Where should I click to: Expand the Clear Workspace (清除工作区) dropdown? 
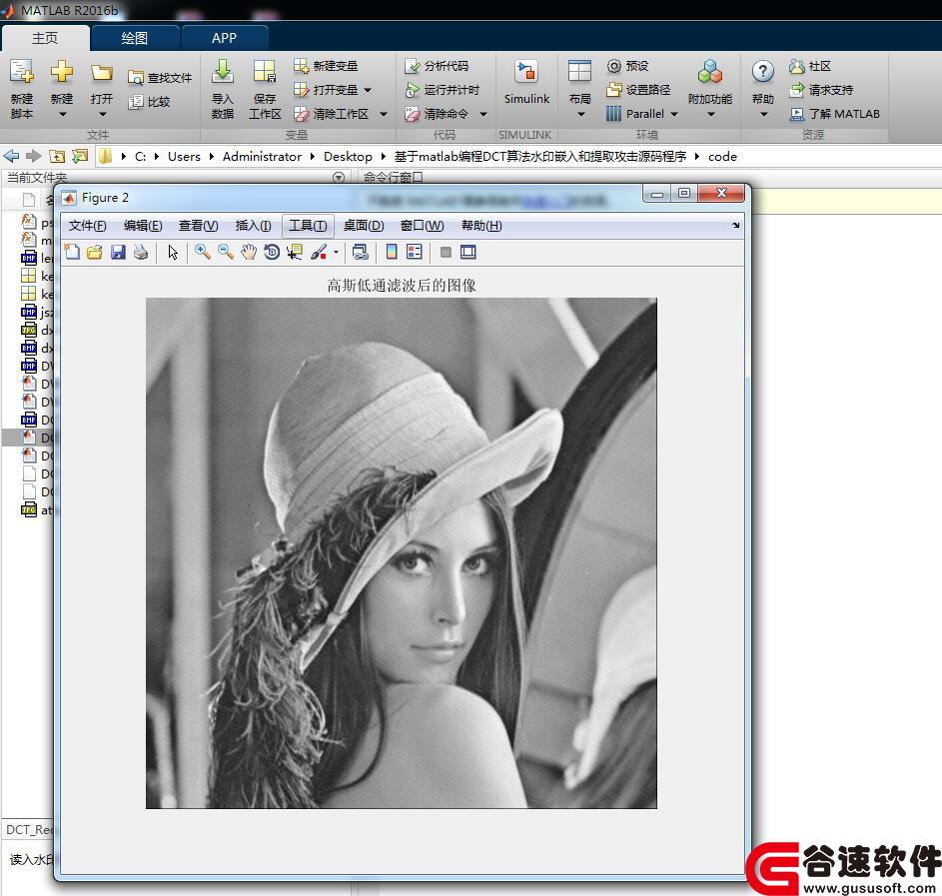click(384, 114)
